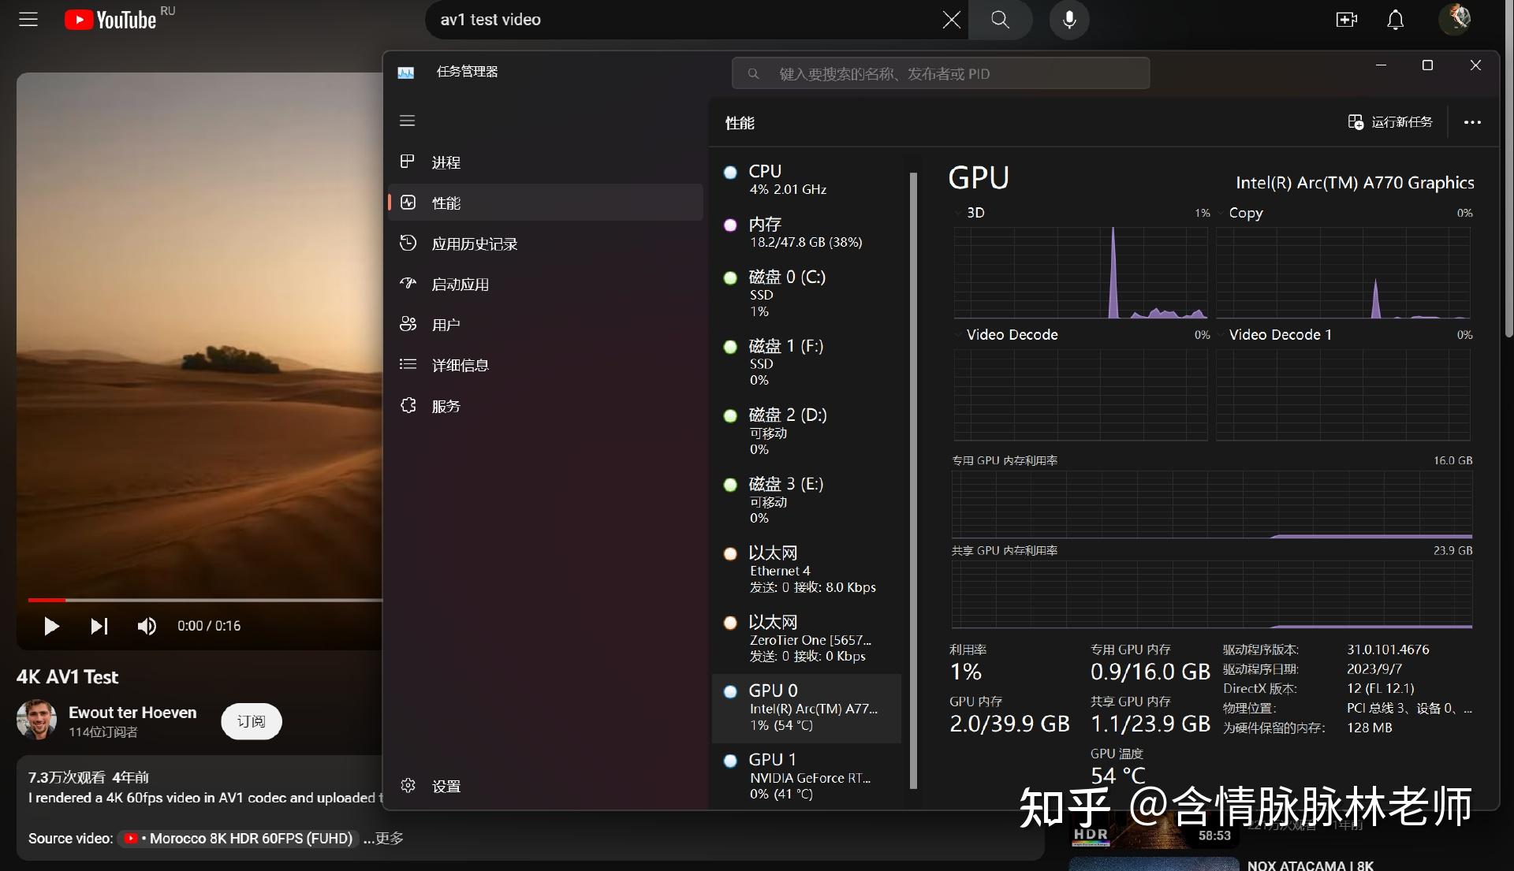
Task: Open the Copy engine graph dropdown
Action: point(1221,213)
